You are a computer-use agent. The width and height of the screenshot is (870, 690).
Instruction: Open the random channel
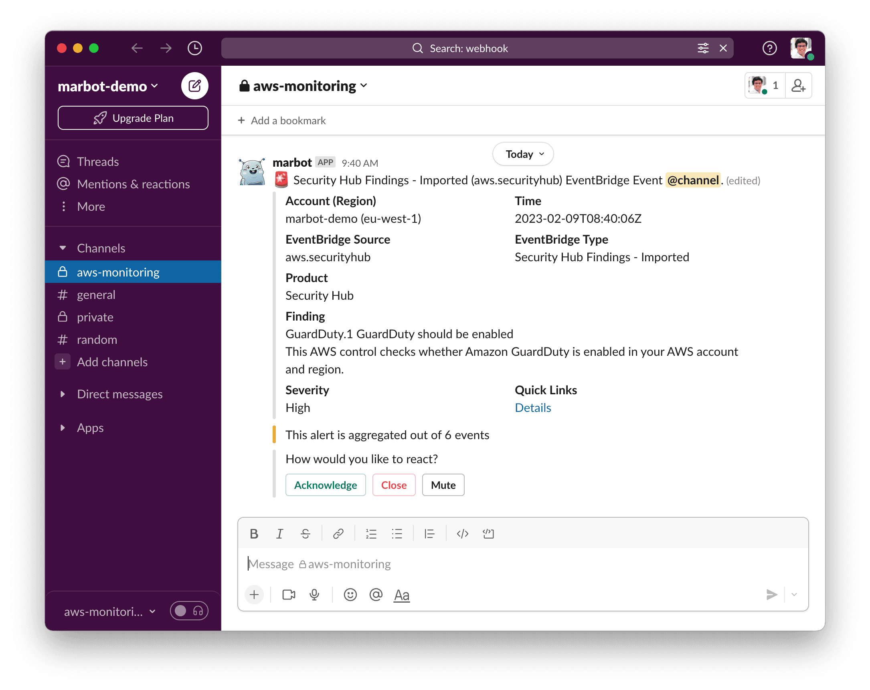click(x=97, y=339)
